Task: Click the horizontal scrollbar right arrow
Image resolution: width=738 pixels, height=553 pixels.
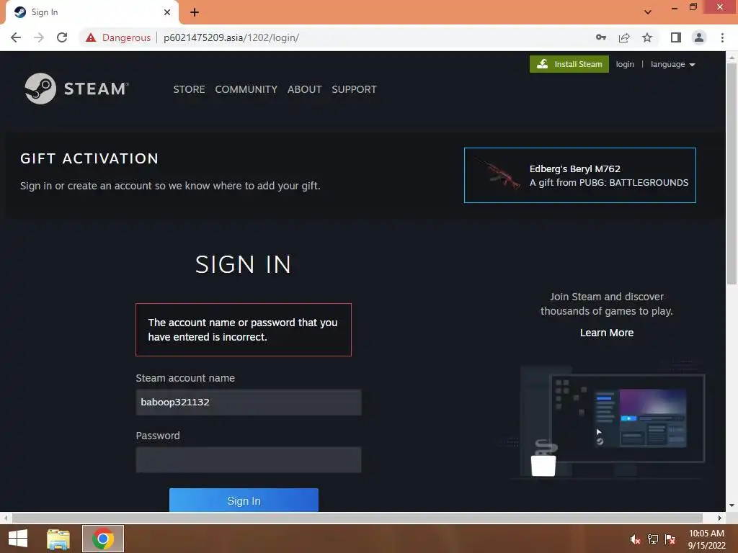Action: click(720, 518)
